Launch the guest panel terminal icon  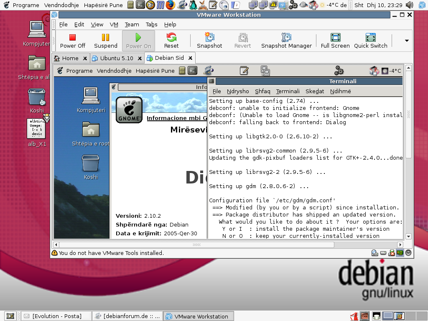click(x=192, y=71)
